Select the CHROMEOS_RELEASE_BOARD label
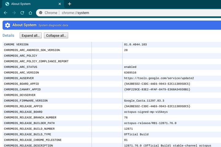This screenshot has height=147, width=221. click(23, 112)
